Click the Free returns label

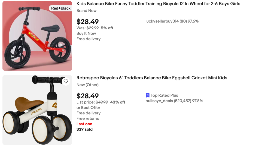(x=88, y=118)
